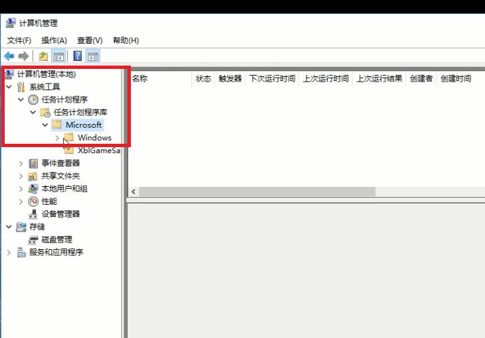Viewport: 485px width, 338px height.
Task: Click the 服务和应用程序 icon
Action: click(x=21, y=253)
